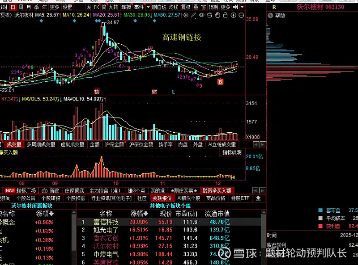Click the red B buy marker
358x265 pixels.
pyautogui.click(x=220, y=82)
